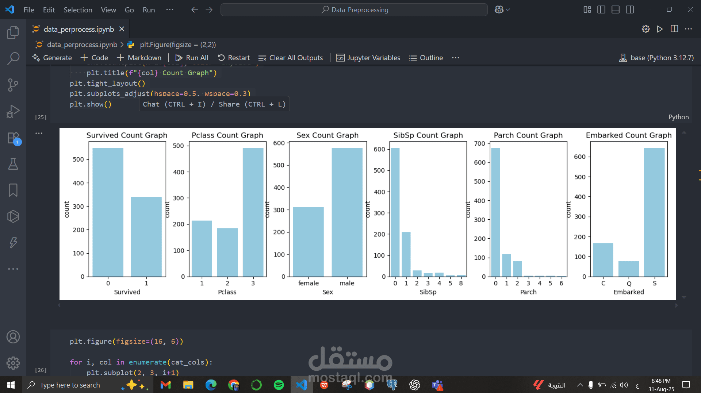Image resolution: width=701 pixels, height=393 pixels.
Task: Open the Run menu
Action: click(149, 10)
